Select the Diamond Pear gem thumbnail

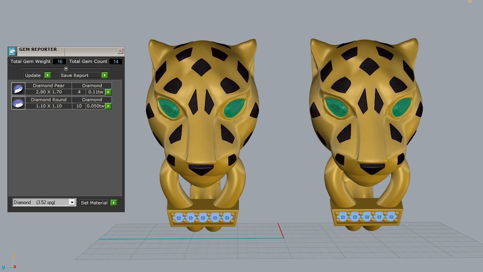coord(18,89)
